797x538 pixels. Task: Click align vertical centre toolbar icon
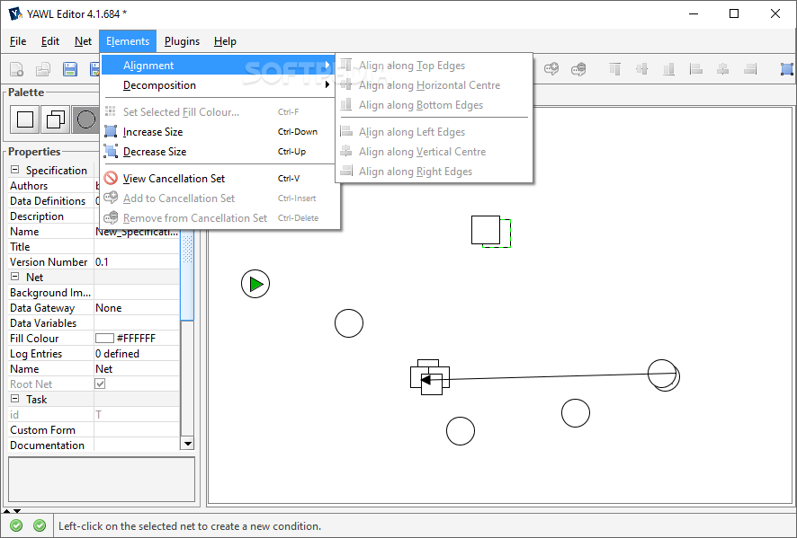pos(723,68)
